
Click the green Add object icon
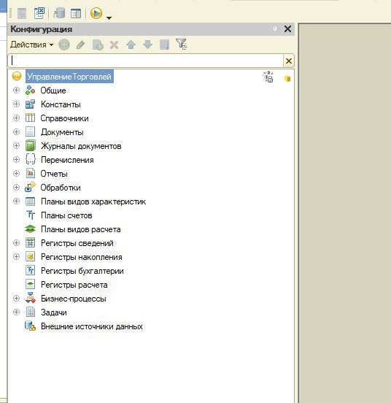[64, 45]
